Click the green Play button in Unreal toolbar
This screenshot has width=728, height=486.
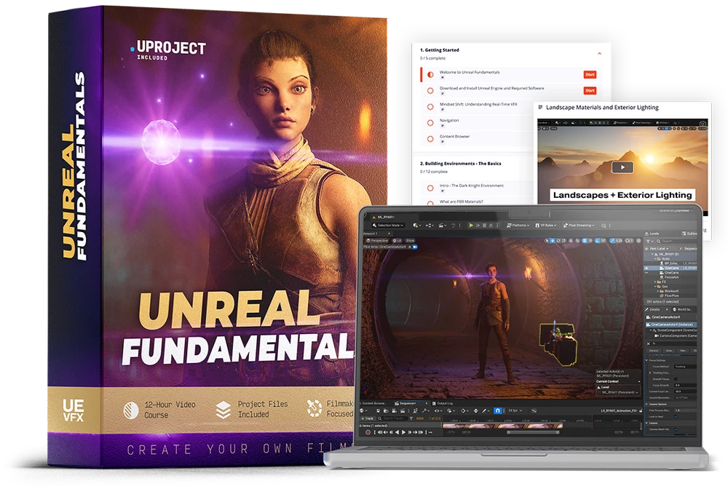471,225
